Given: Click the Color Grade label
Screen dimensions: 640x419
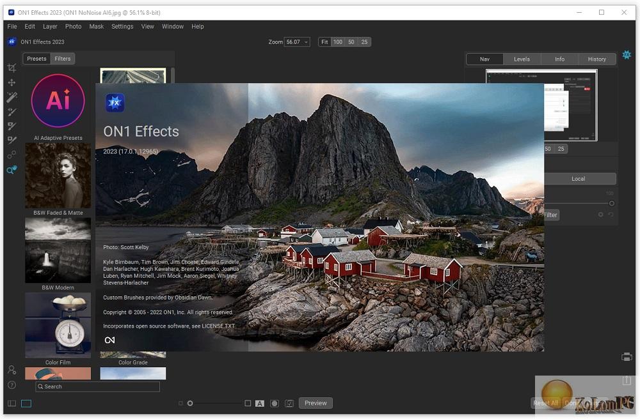Looking at the screenshot, I should (x=133, y=362).
